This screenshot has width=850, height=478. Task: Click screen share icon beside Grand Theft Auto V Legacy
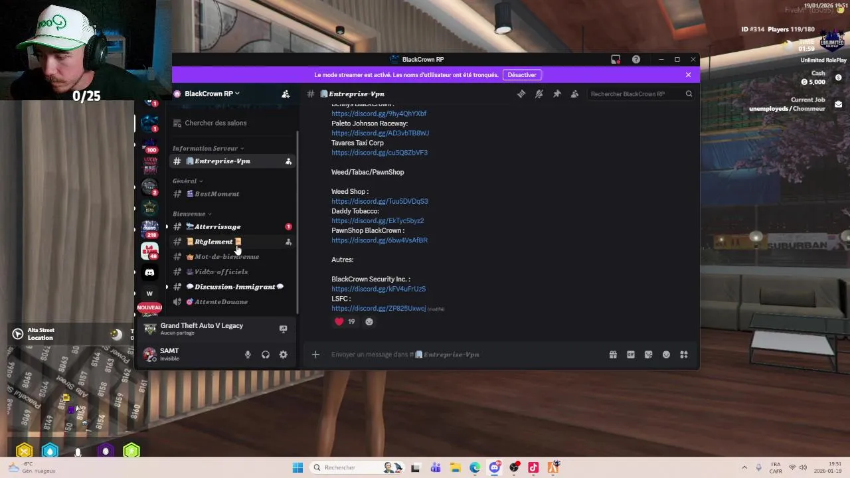[284, 329]
